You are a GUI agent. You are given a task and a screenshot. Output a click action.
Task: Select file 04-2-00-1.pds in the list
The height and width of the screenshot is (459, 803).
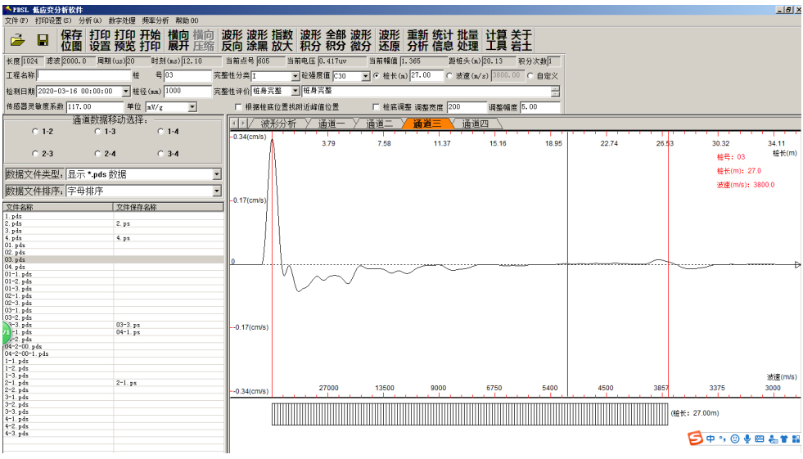pyautogui.click(x=114, y=353)
